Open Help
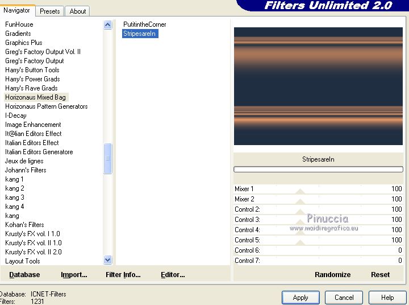Image resolution: width=409 pixels, height=305 pixels. [387, 298]
